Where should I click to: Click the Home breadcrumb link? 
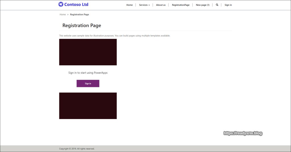63,14
